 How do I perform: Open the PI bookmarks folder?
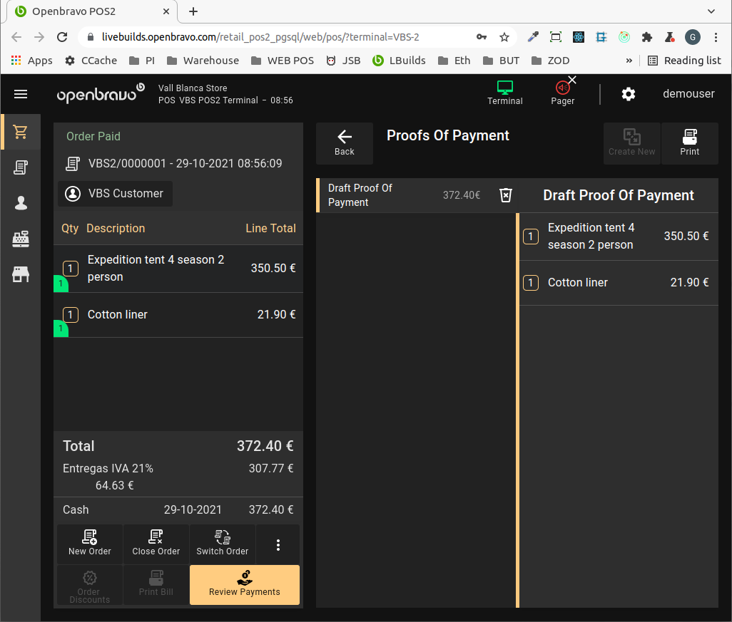click(141, 61)
